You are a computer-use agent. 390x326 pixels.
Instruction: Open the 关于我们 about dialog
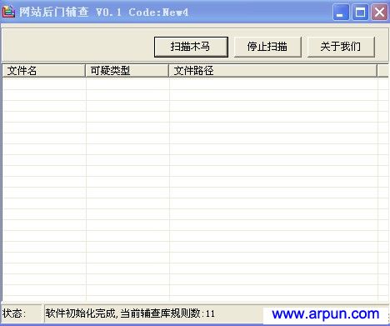pyautogui.click(x=341, y=47)
